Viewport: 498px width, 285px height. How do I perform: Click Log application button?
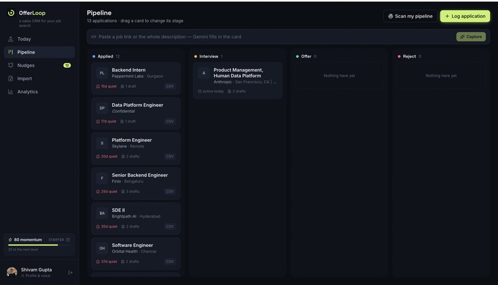tap(465, 16)
